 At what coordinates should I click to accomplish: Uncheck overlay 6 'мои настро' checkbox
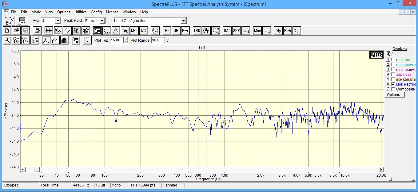[x=393, y=84]
